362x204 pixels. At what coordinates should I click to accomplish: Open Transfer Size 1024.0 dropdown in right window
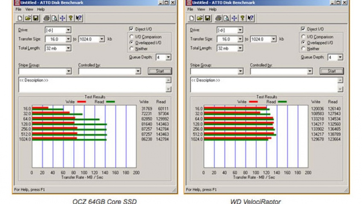(273, 39)
